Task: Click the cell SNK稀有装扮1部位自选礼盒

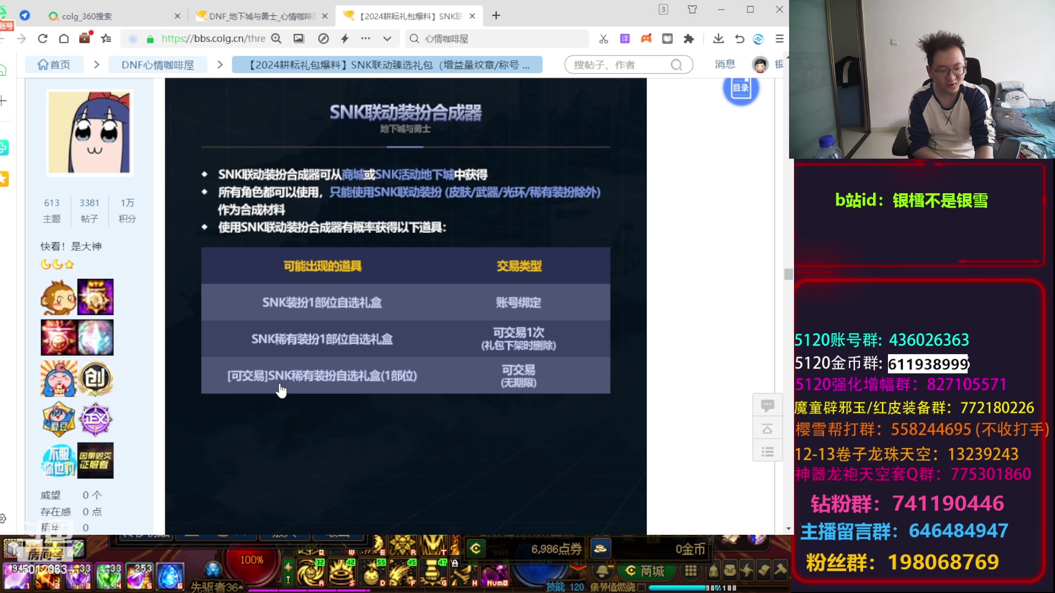Action: pyautogui.click(x=322, y=339)
